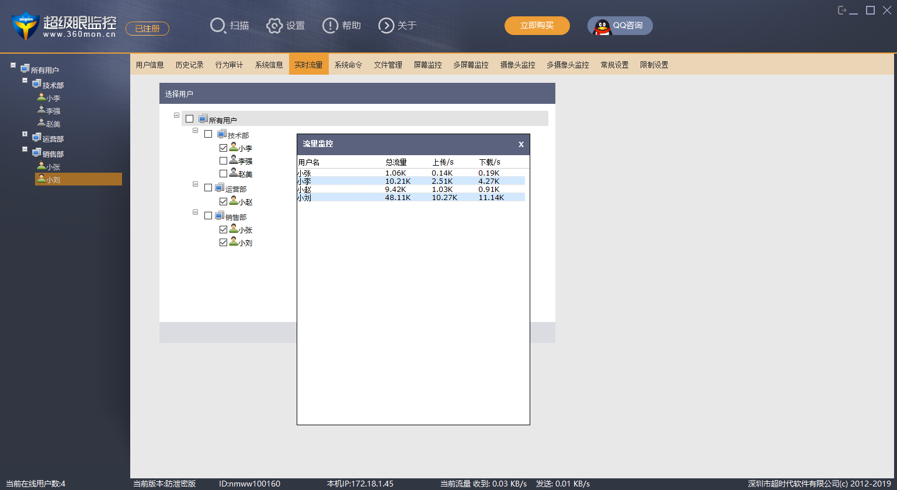This screenshot has height=490, width=897.
Task: Click the 立即购买 buy now button
Action: [537, 26]
